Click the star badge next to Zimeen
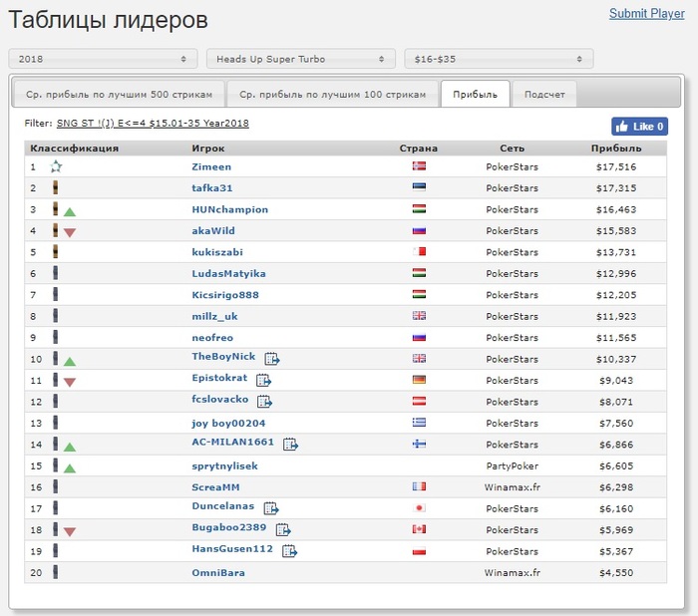This screenshot has width=698, height=616. point(56,166)
